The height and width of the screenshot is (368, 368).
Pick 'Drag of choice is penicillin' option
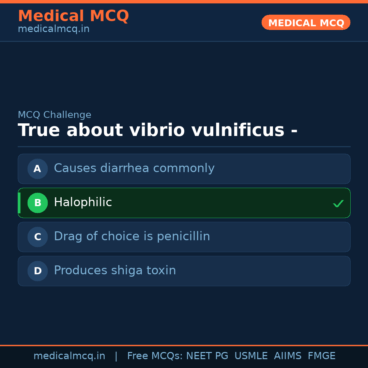[132, 236]
